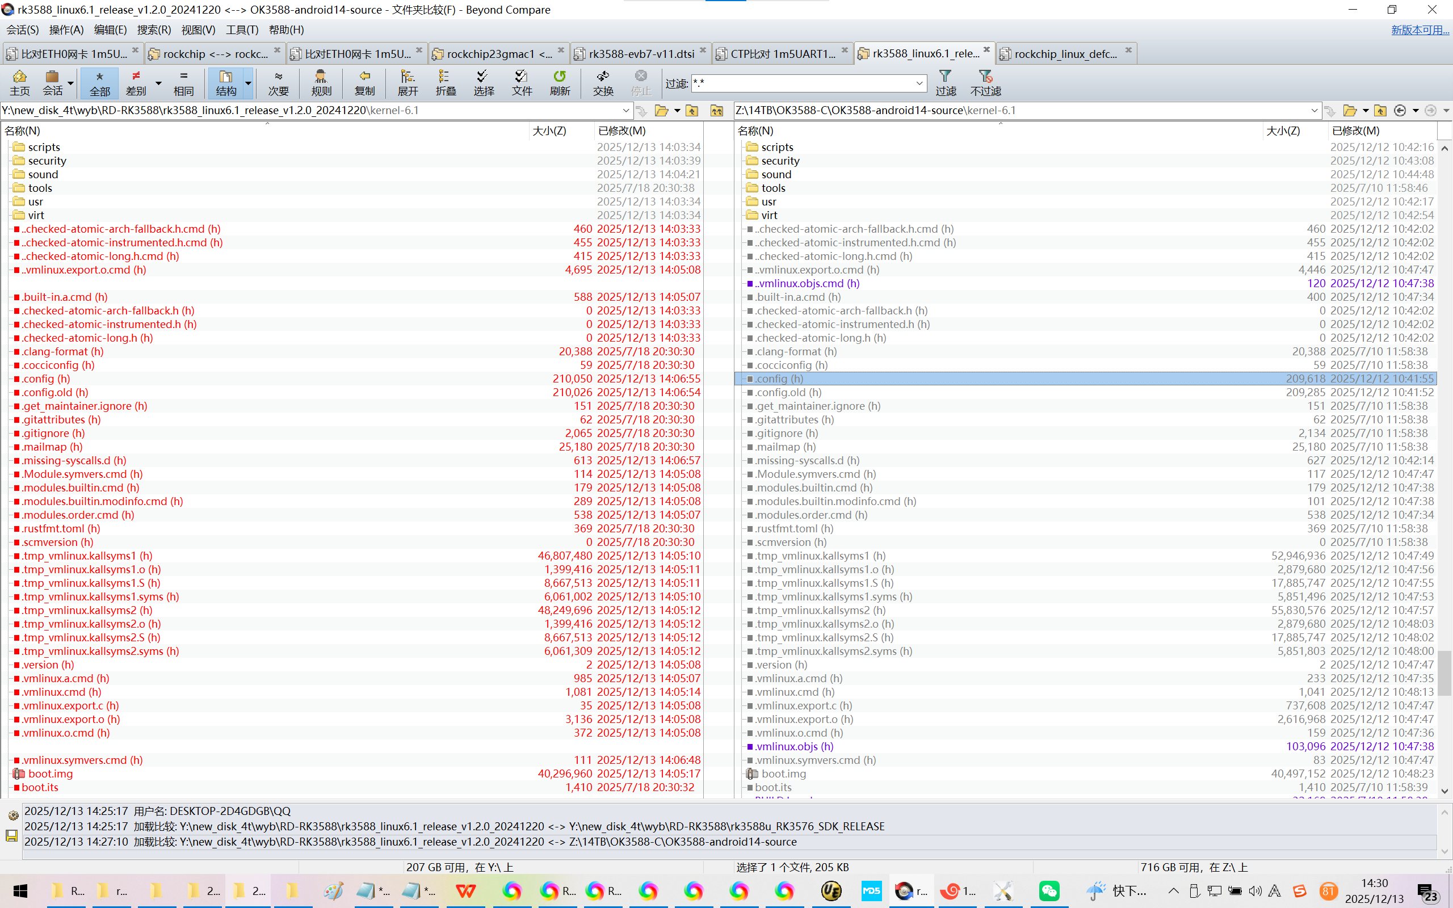Click the new version available (新版本可用) link
The image size is (1453, 908).
click(x=1420, y=30)
